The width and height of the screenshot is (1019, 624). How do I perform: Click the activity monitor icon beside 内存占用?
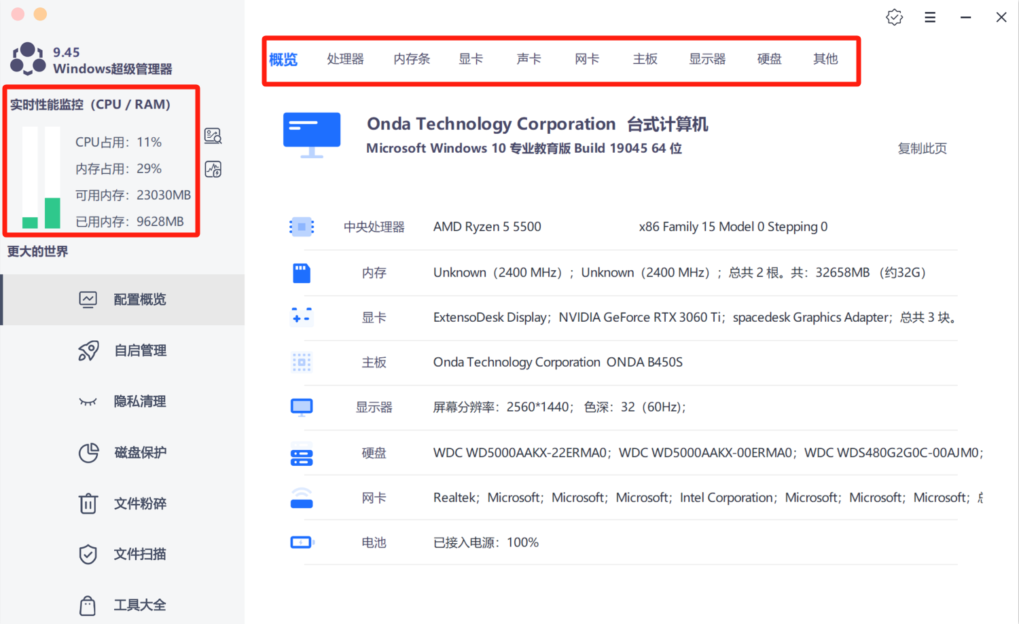pyautogui.click(x=213, y=169)
